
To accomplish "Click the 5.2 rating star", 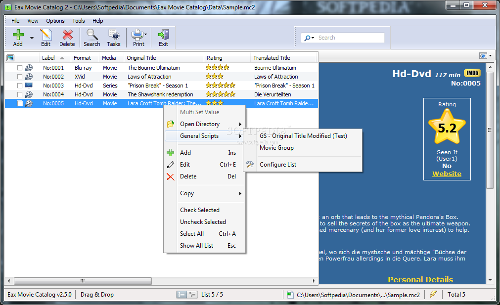I will coord(447,127).
